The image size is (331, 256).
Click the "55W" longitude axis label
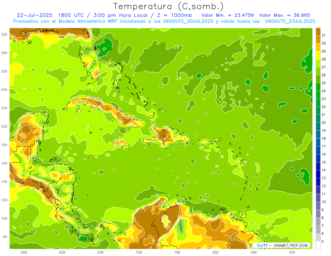tap(292, 252)
